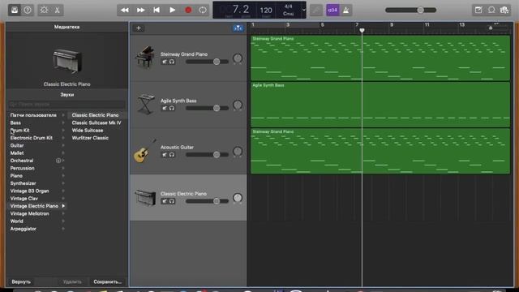
Task: Toggle the Cycle loop button
Action: coord(203,10)
